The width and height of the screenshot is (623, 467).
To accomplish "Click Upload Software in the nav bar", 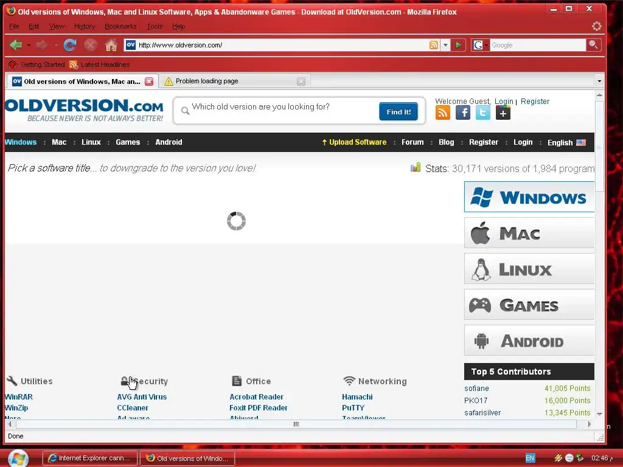I will click(354, 142).
